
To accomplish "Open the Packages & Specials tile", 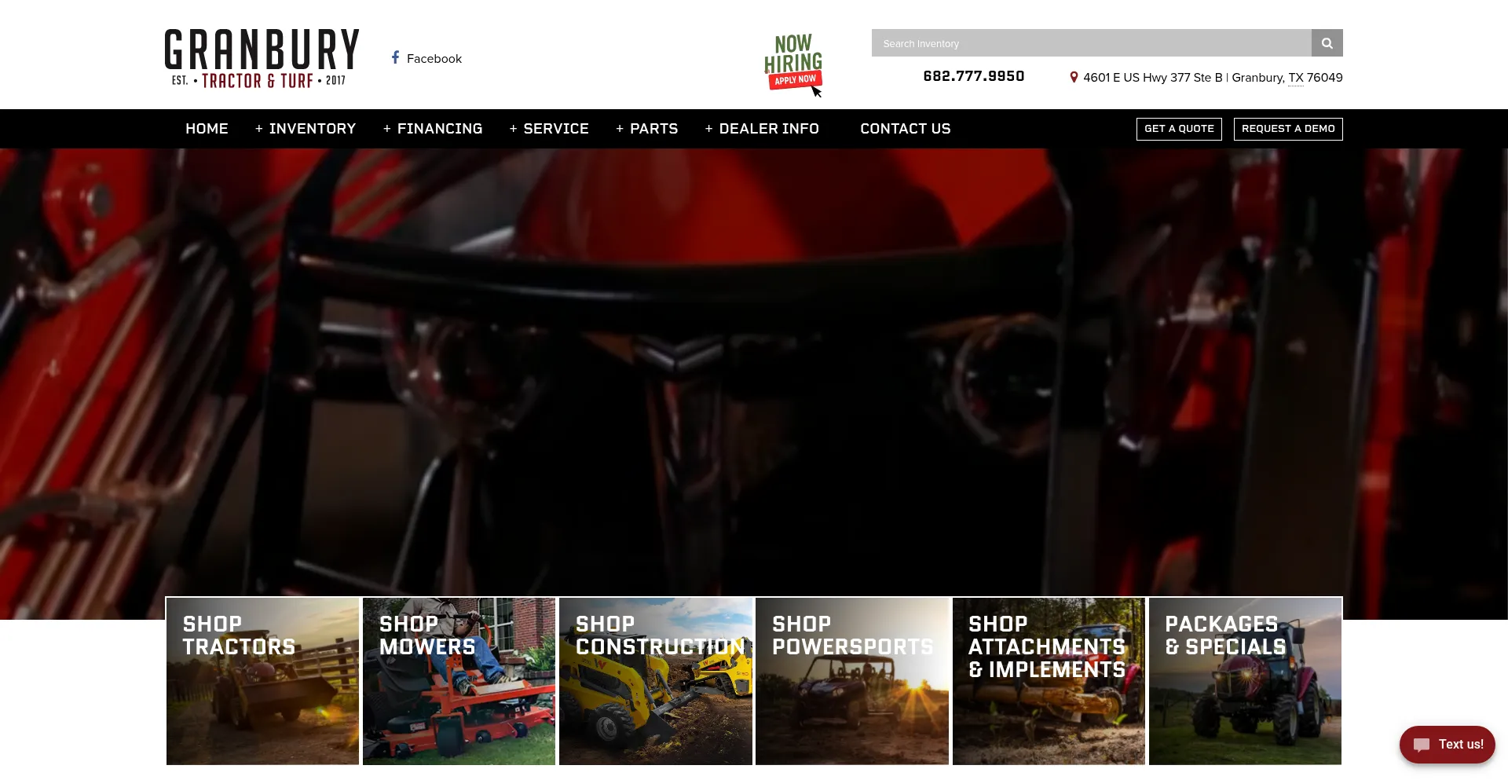I will tap(1245, 681).
